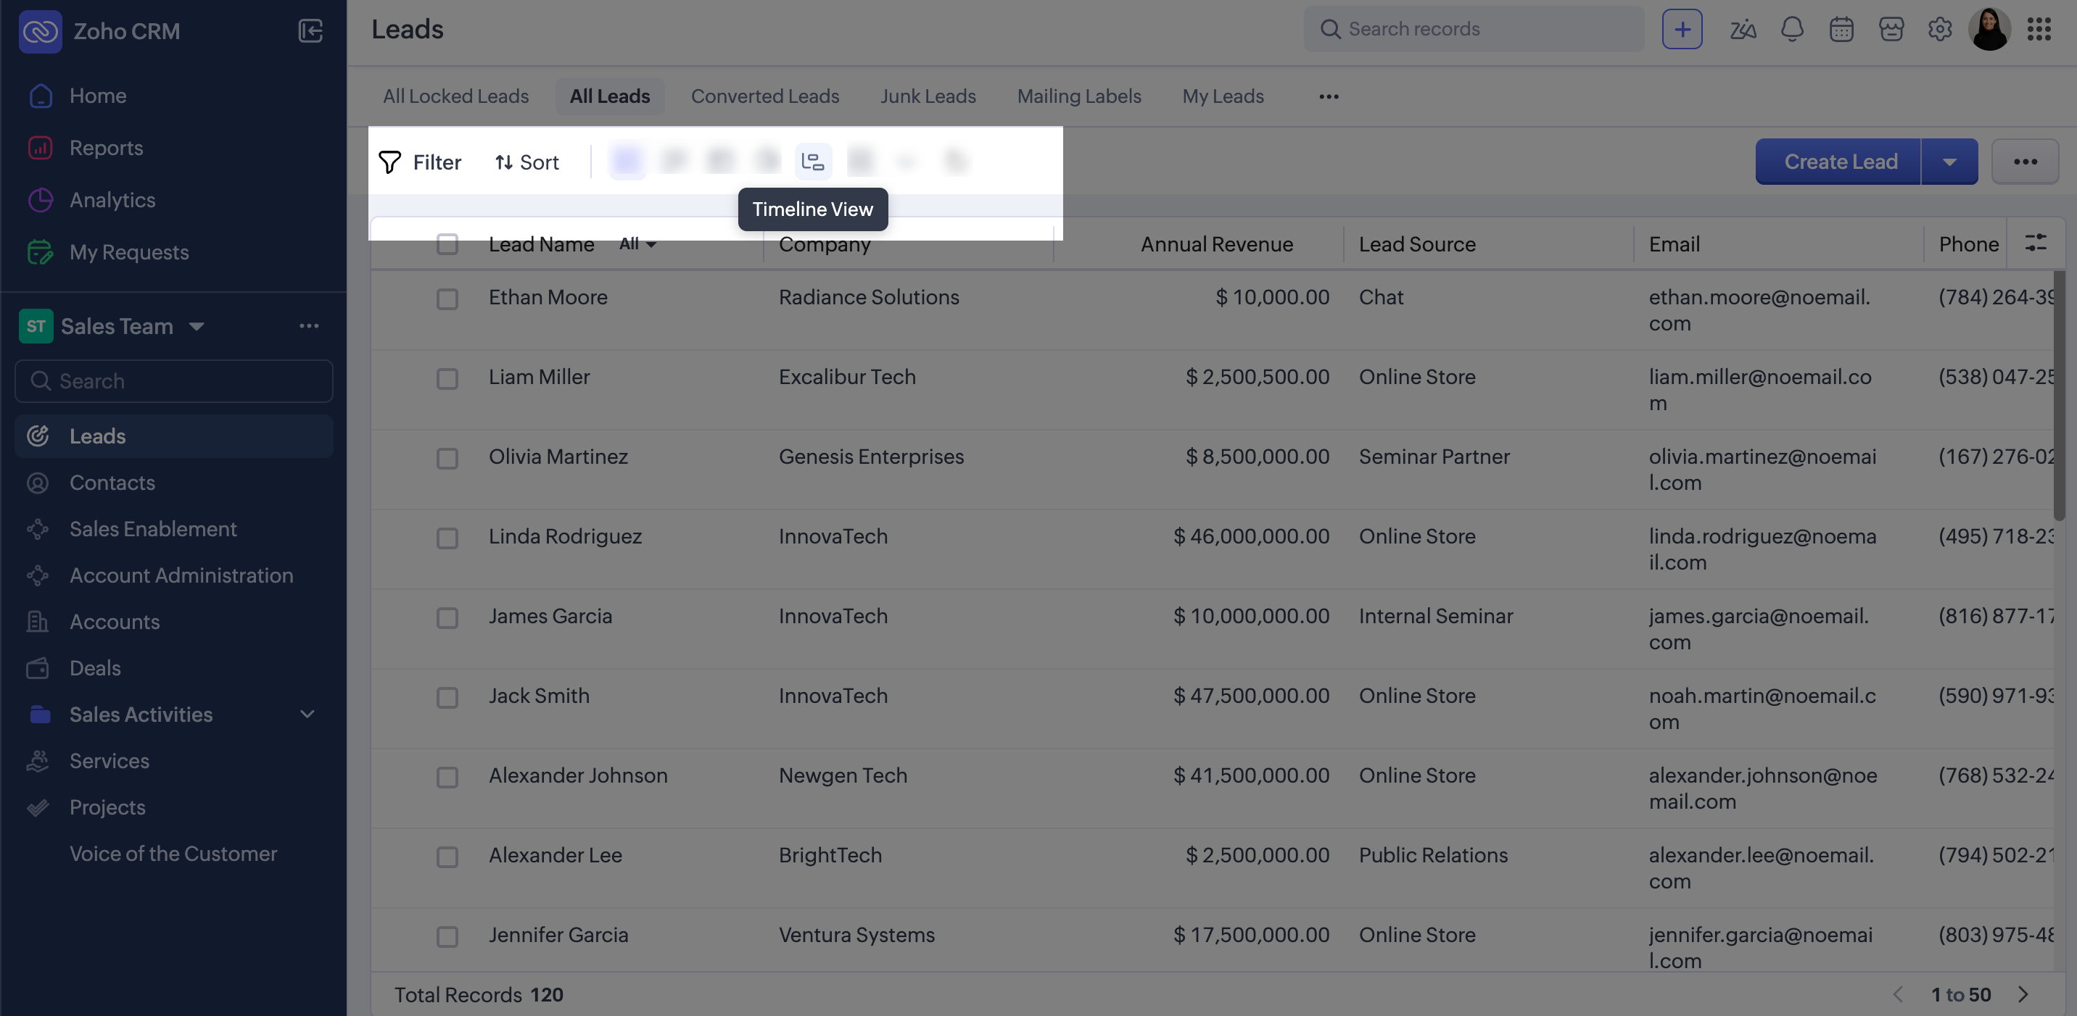Expand the Sales Activities folder
Image resolution: width=2077 pixels, height=1016 pixels.
pyautogui.click(x=307, y=715)
